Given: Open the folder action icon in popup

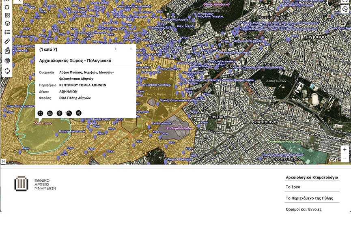Looking at the screenshot, I should 50,113.
